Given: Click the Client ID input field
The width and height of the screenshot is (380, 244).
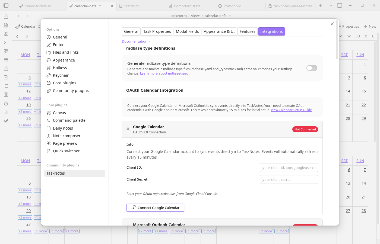Looking at the screenshot, I should click(x=289, y=168).
